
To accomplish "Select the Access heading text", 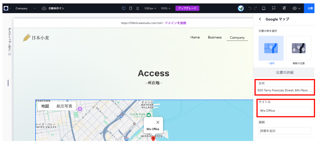I will (154, 73).
